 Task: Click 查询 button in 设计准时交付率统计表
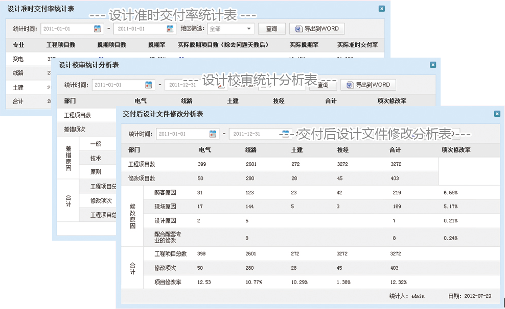tap(271, 29)
